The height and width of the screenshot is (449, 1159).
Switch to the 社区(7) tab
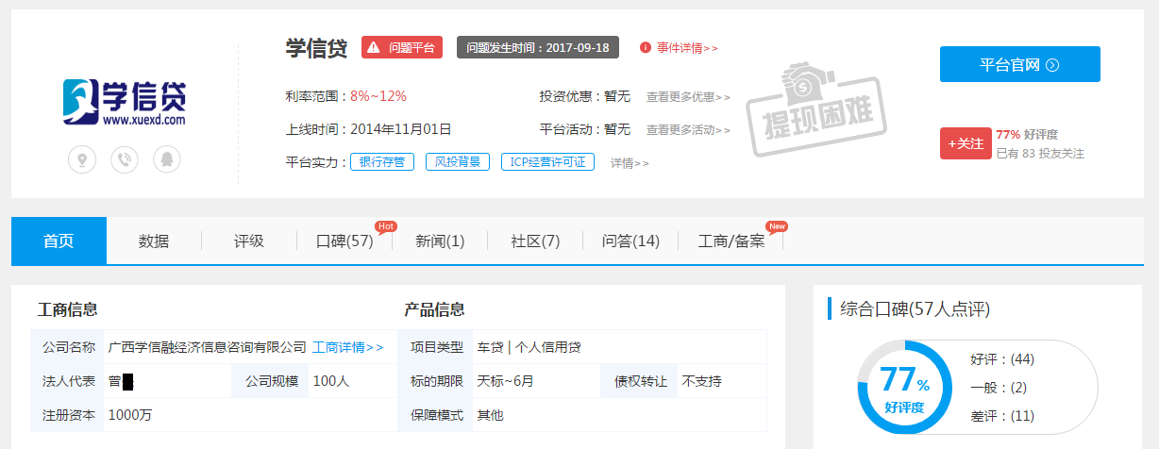(x=535, y=241)
